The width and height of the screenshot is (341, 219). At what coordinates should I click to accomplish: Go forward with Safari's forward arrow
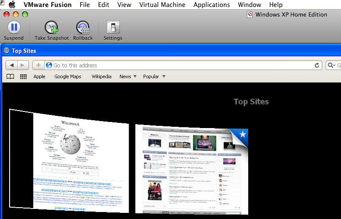click(x=23, y=65)
